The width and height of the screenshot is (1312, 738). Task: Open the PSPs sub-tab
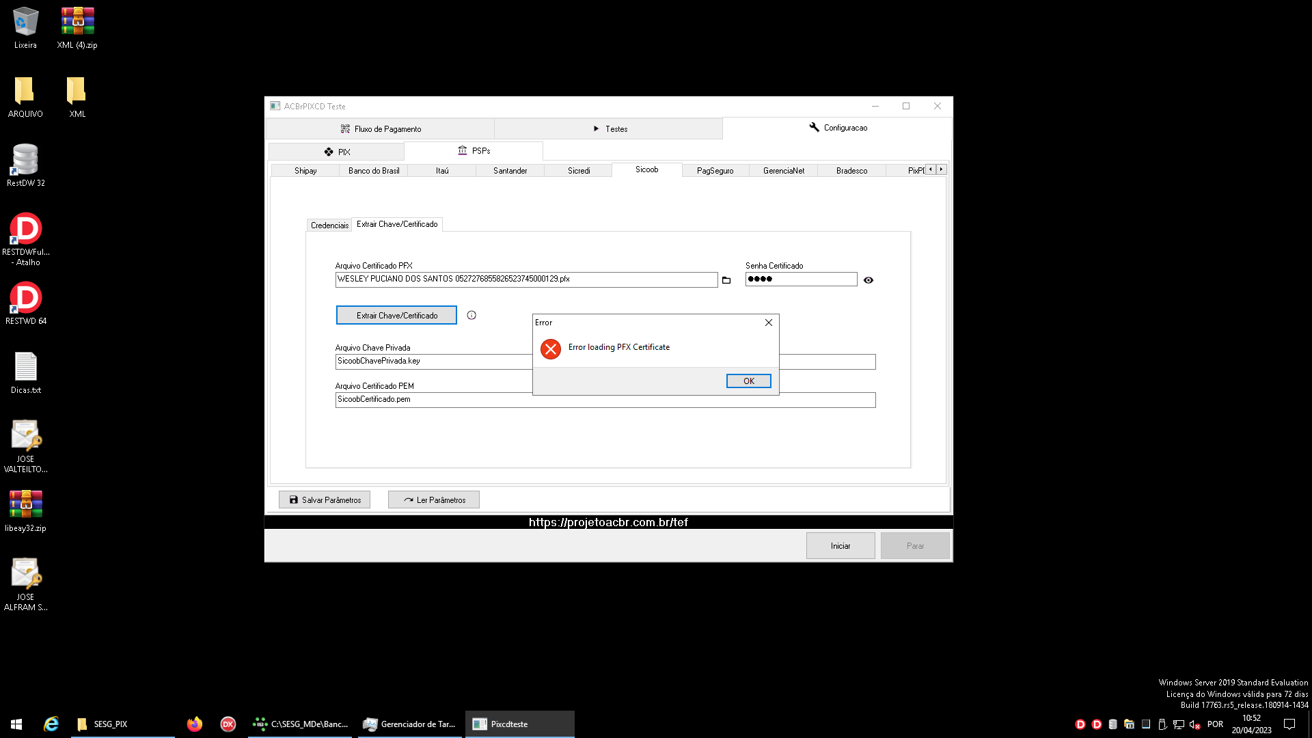click(474, 151)
